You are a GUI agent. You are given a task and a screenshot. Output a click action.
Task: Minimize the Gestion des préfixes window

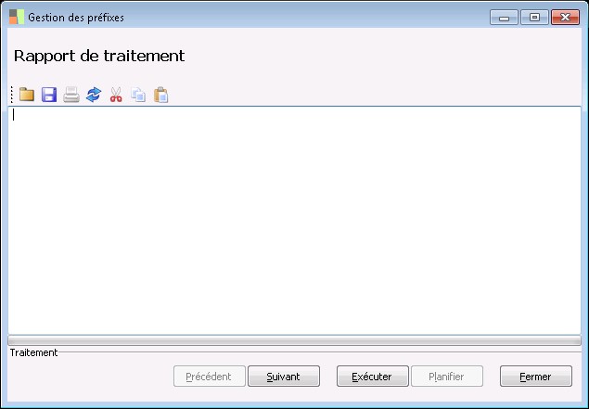click(x=504, y=18)
